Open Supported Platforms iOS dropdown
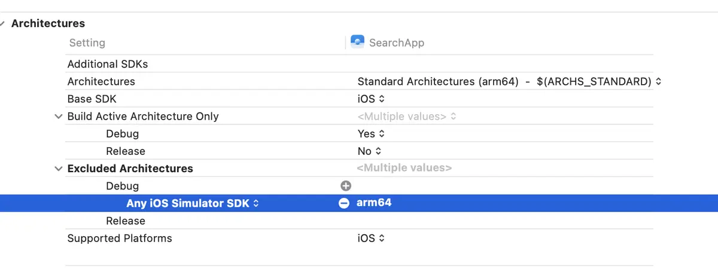 click(371, 239)
